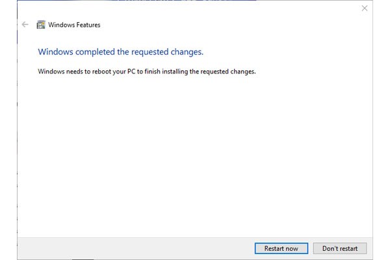Click the Windows Features title icon

pyautogui.click(x=41, y=25)
